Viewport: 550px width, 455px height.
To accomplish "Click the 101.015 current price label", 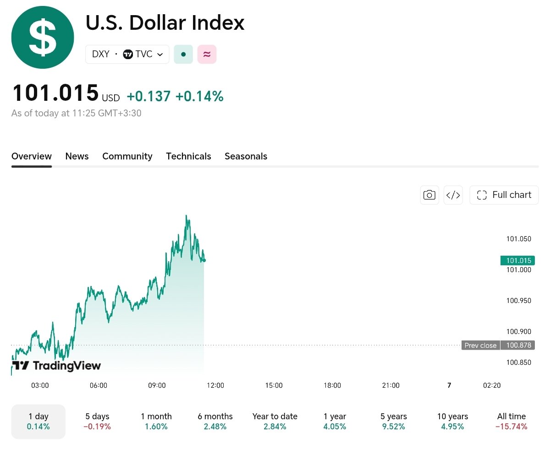I will (517, 261).
